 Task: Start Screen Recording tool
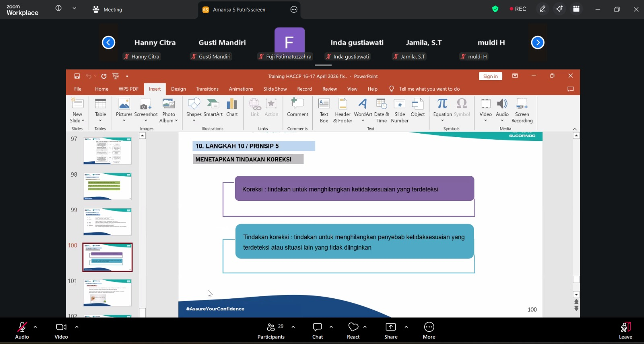point(522,110)
